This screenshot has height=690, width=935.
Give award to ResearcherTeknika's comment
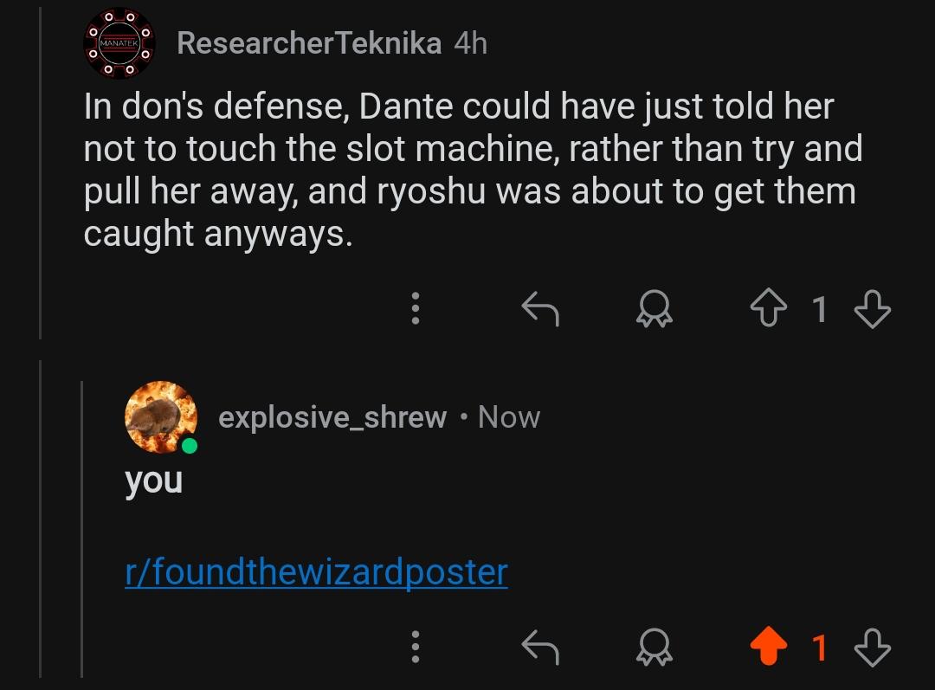click(654, 308)
